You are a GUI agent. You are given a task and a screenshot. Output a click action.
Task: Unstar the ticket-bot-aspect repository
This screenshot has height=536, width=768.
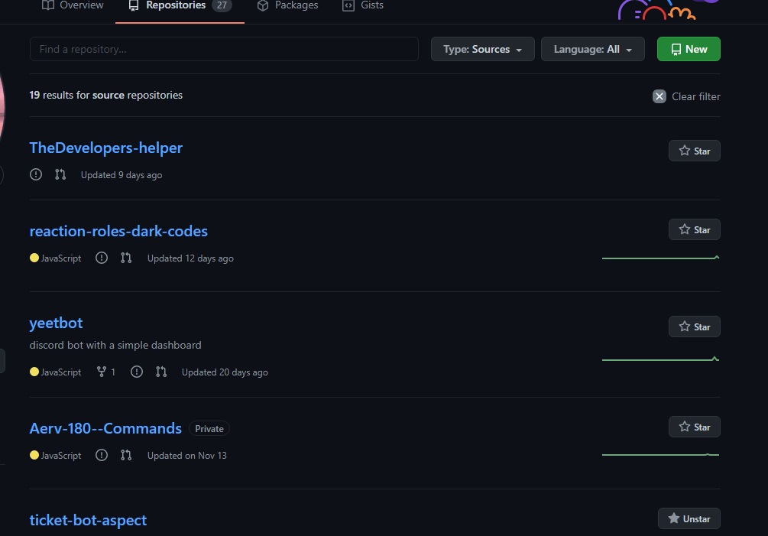click(689, 518)
